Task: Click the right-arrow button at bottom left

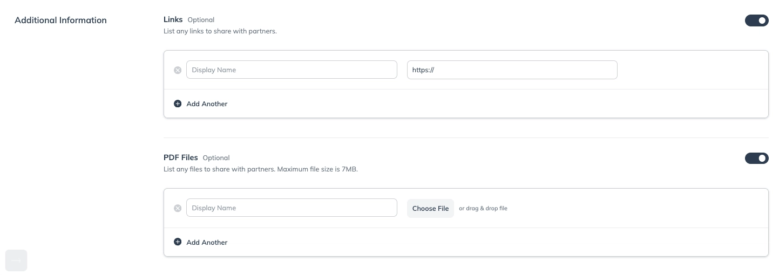Action: point(16,260)
